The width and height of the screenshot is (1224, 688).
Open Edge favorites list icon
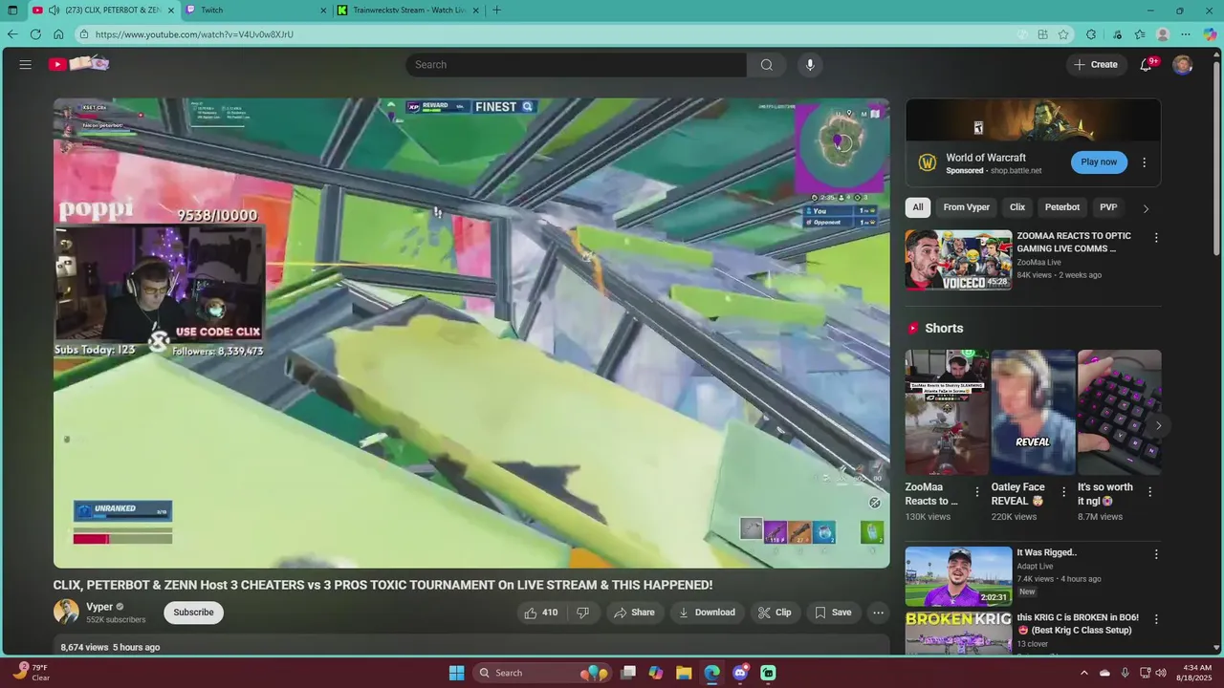coord(1140,34)
